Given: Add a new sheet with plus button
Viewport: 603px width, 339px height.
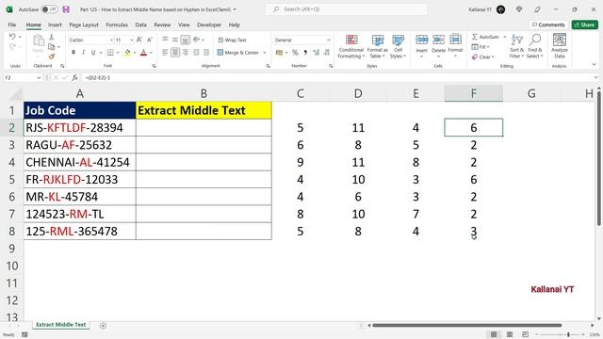Looking at the screenshot, I should [x=103, y=326].
